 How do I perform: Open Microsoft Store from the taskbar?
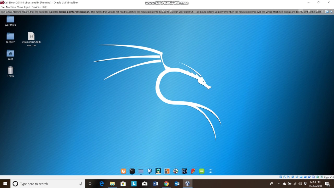coord(123,184)
